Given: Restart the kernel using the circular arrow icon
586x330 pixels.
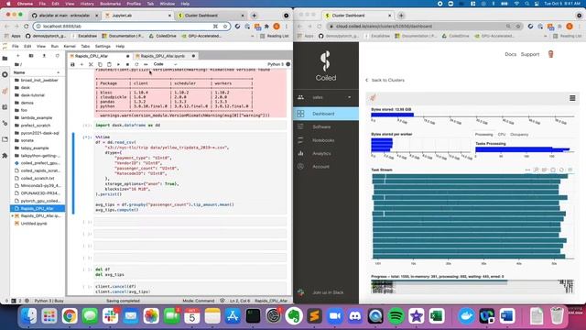Looking at the screenshot, I should click(x=136, y=64).
